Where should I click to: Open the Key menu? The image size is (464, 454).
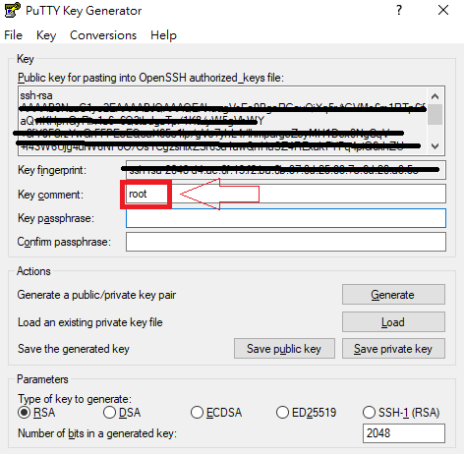(46, 35)
